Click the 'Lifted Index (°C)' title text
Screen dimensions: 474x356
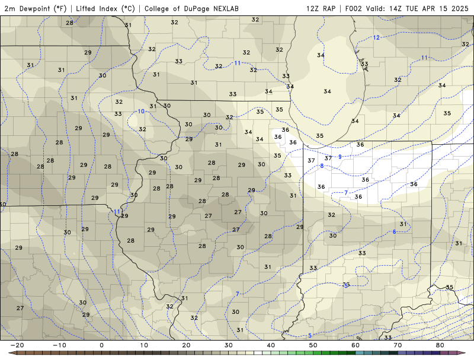105,8
